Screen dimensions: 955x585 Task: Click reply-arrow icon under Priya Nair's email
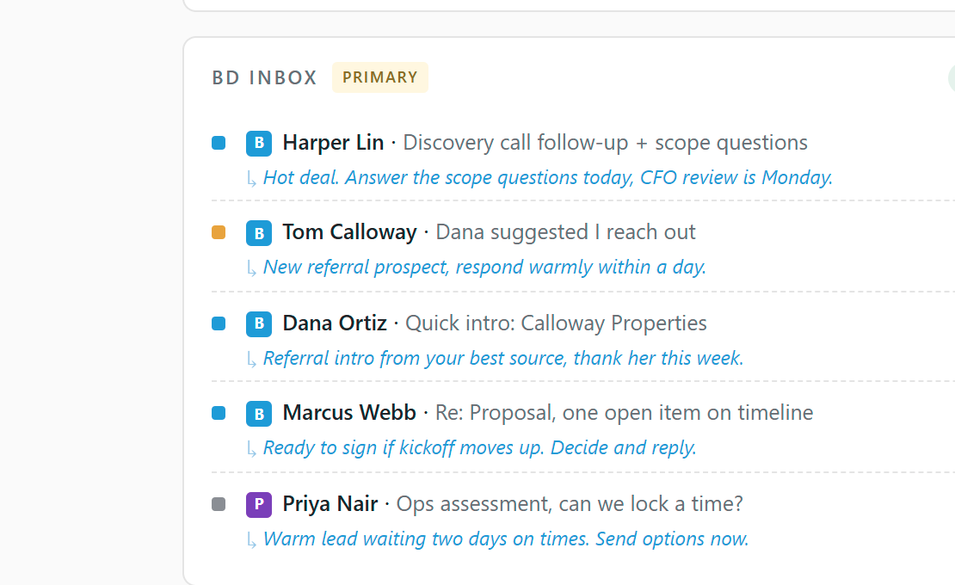click(x=251, y=540)
